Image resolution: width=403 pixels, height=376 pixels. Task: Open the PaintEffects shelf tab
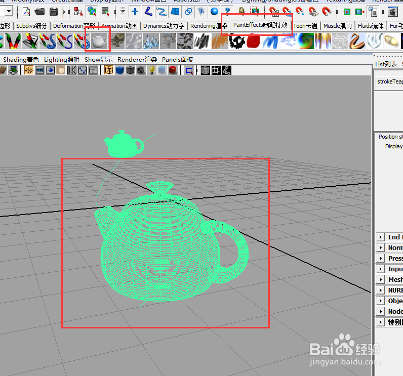[x=260, y=25]
